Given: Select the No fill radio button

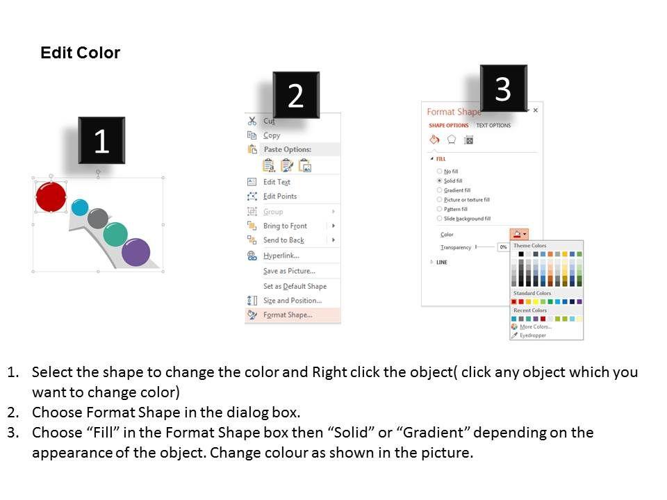Looking at the screenshot, I should pyautogui.click(x=439, y=171).
